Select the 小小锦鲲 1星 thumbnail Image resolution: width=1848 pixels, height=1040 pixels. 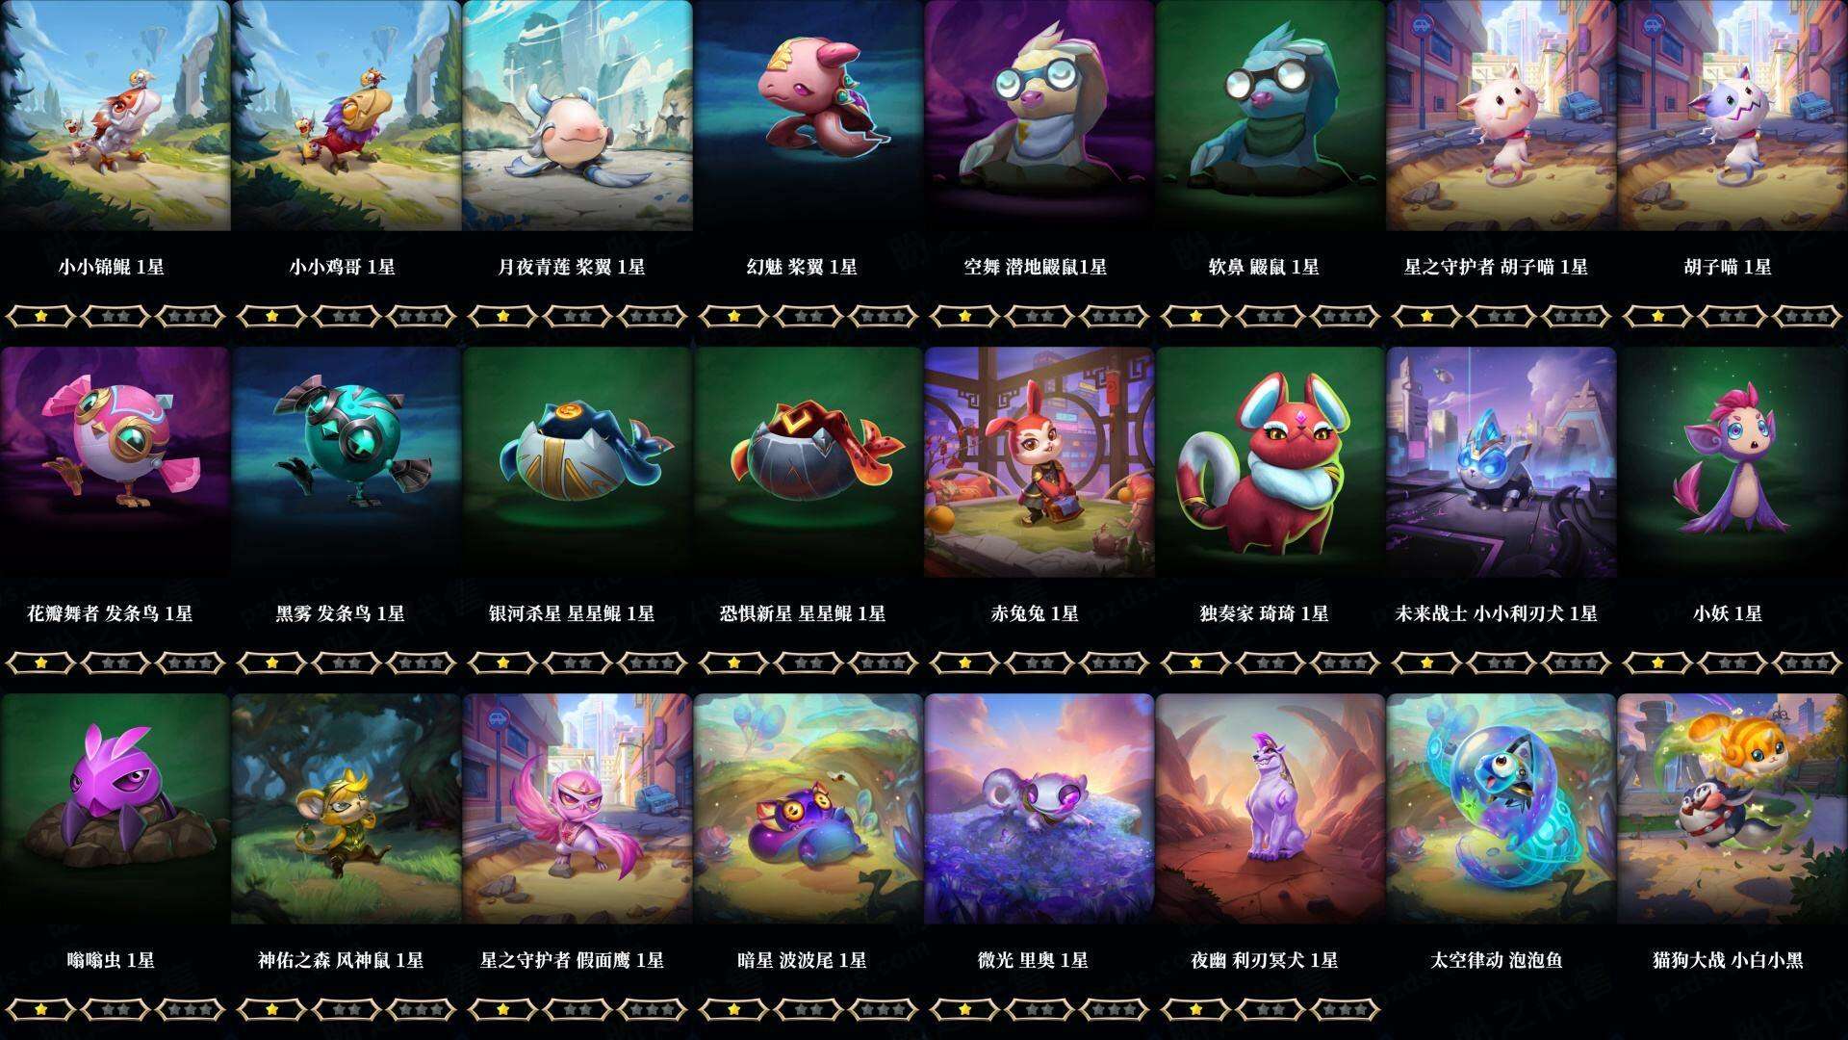coord(115,116)
